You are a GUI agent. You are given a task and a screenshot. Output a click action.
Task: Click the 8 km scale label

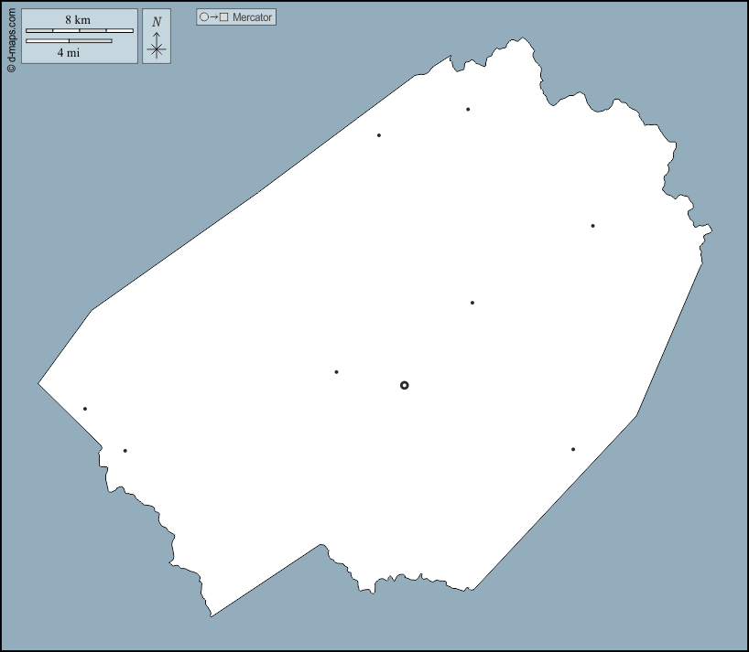(78, 20)
